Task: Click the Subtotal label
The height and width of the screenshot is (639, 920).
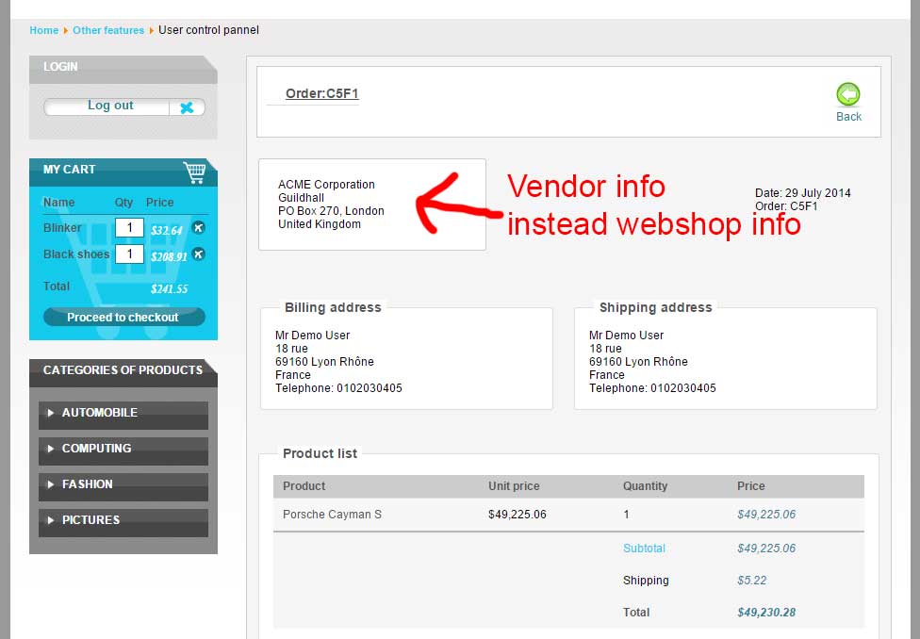Action: coord(644,548)
